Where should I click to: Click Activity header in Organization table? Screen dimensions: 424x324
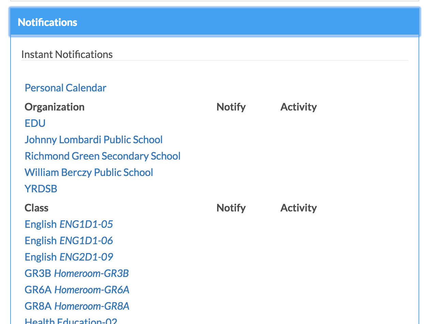[x=299, y=107]
